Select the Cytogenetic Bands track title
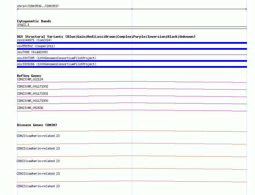 coord(34,21)
